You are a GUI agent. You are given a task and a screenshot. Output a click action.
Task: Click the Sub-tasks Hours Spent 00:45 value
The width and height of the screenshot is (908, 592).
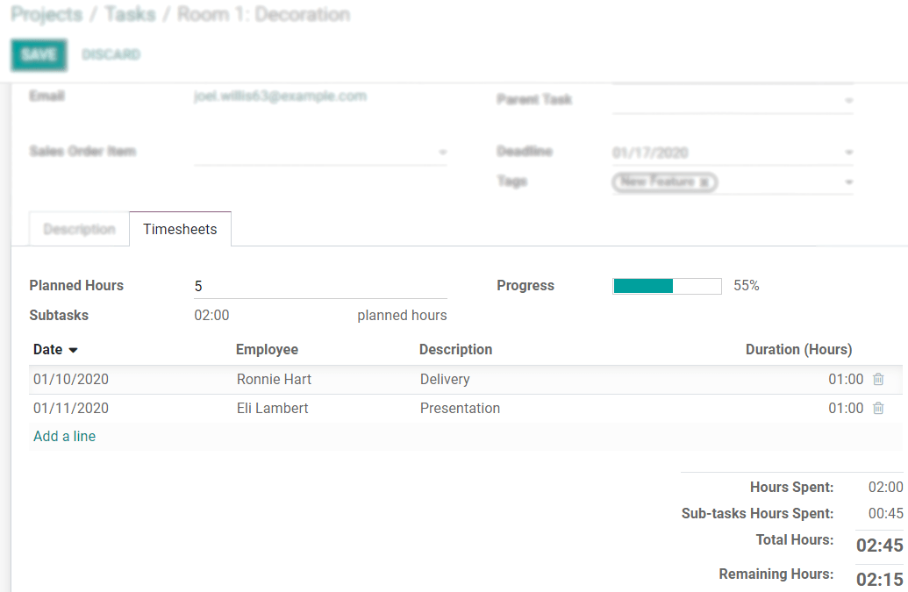point(885,513)
